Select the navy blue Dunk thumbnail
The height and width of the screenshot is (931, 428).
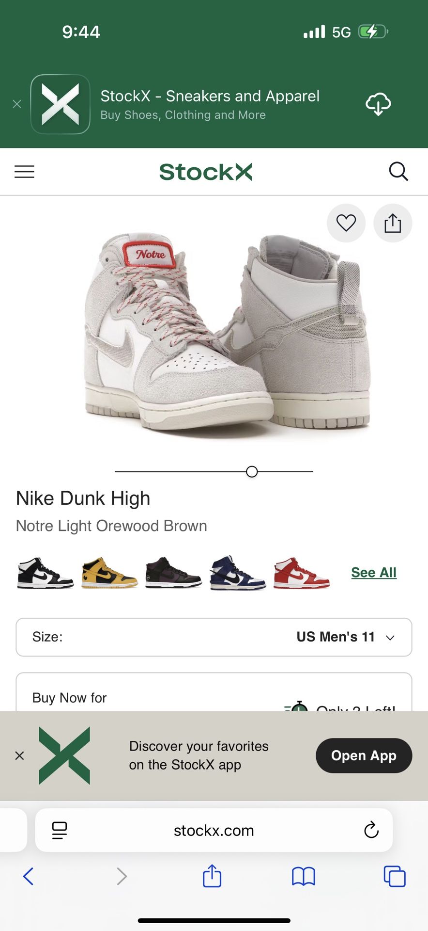pos(237,573)
